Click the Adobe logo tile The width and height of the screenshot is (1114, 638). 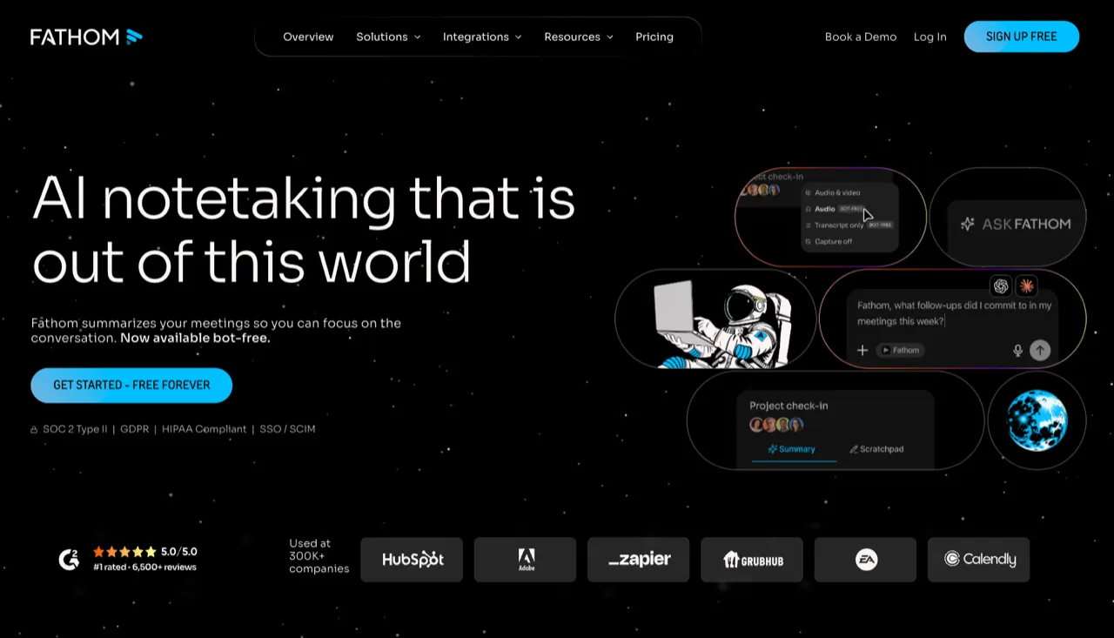point(525,560)
